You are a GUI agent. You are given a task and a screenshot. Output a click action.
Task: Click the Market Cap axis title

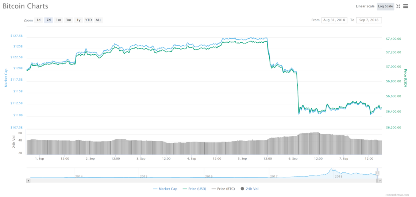6,77
